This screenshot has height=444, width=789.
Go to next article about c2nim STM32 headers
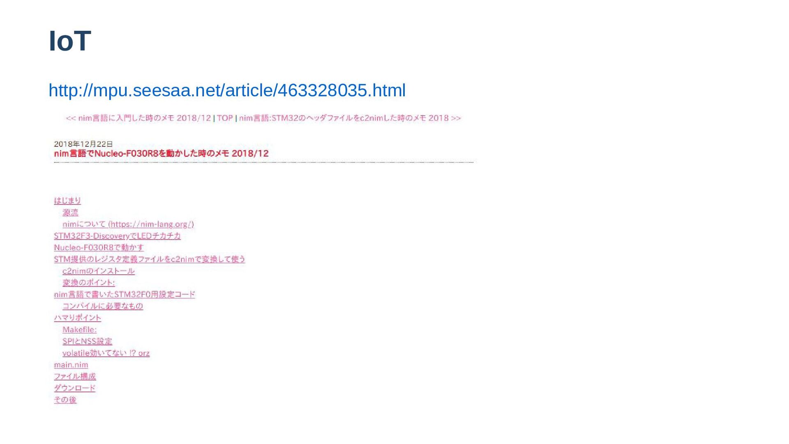[350, 118]
